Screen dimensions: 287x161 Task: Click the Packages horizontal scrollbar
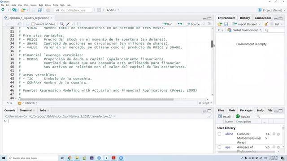[x=246, y=152]
